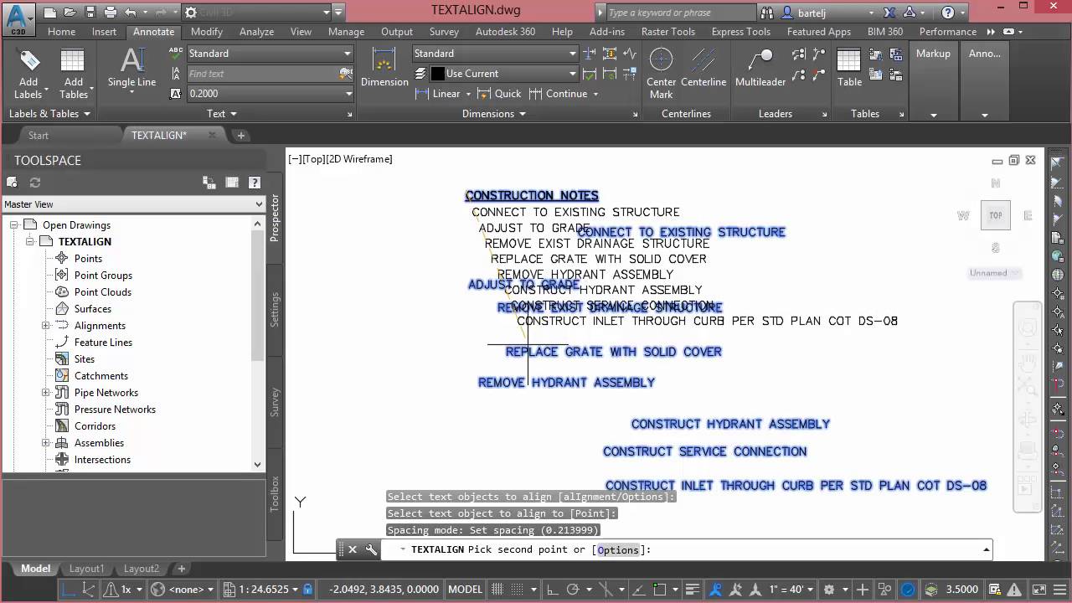This screenshot has width=1072, height=603.
Task: Click the command line customize wrench icon
Action: [370, 550]
